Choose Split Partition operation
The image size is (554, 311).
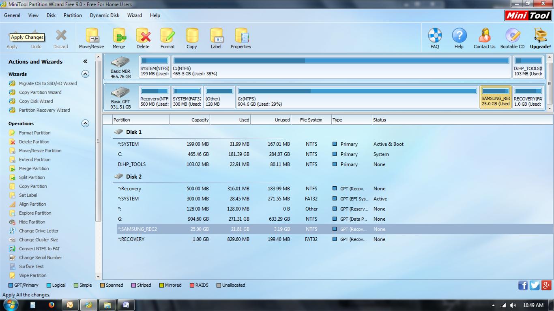coord(32,177)
